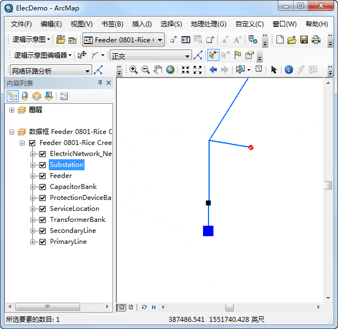338x329 pixels.
Task: Open the 书签(B) menu
Action: [x=112, y=24]
